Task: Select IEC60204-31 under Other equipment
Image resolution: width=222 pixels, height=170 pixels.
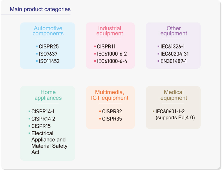Action: click(x=175, y=54)
